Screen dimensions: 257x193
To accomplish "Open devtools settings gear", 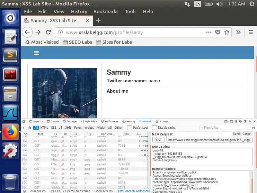I will pyautogui.click(x=240, y=121).
